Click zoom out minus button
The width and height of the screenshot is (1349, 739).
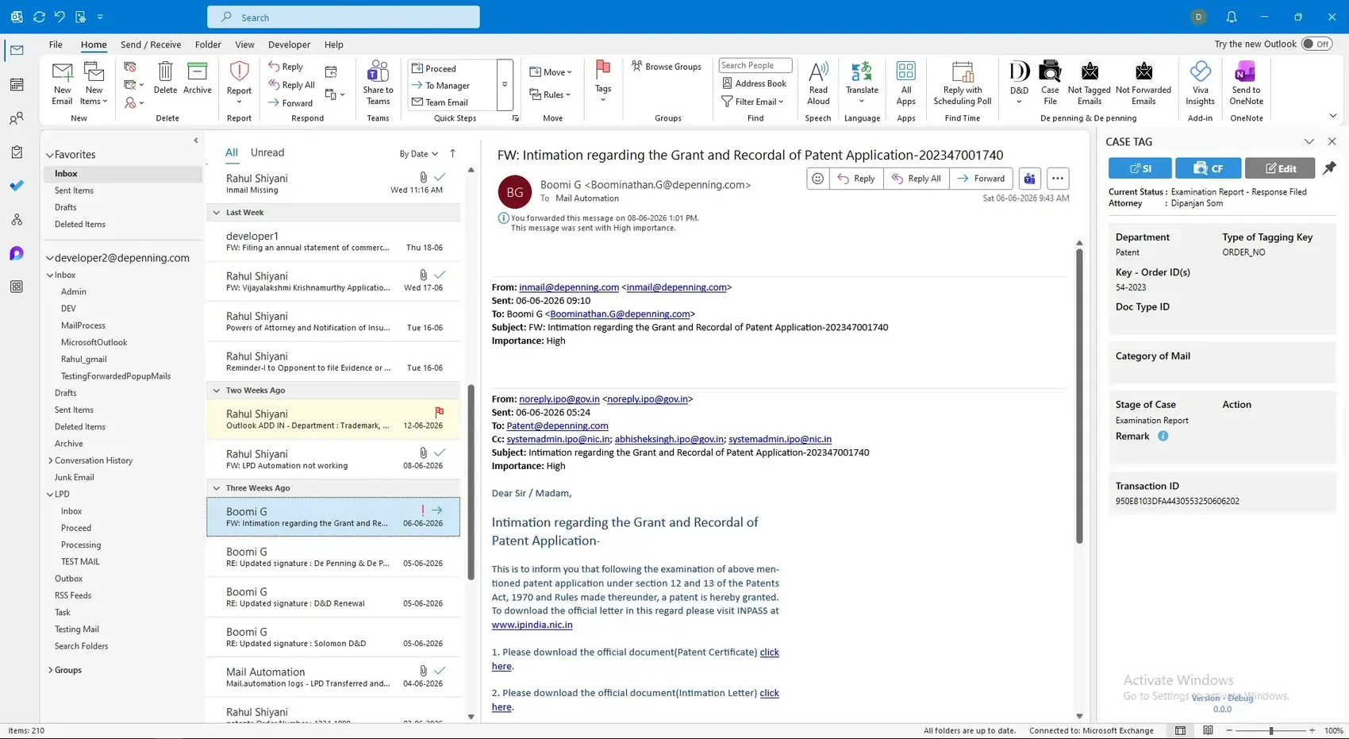tap(1229, 730)
